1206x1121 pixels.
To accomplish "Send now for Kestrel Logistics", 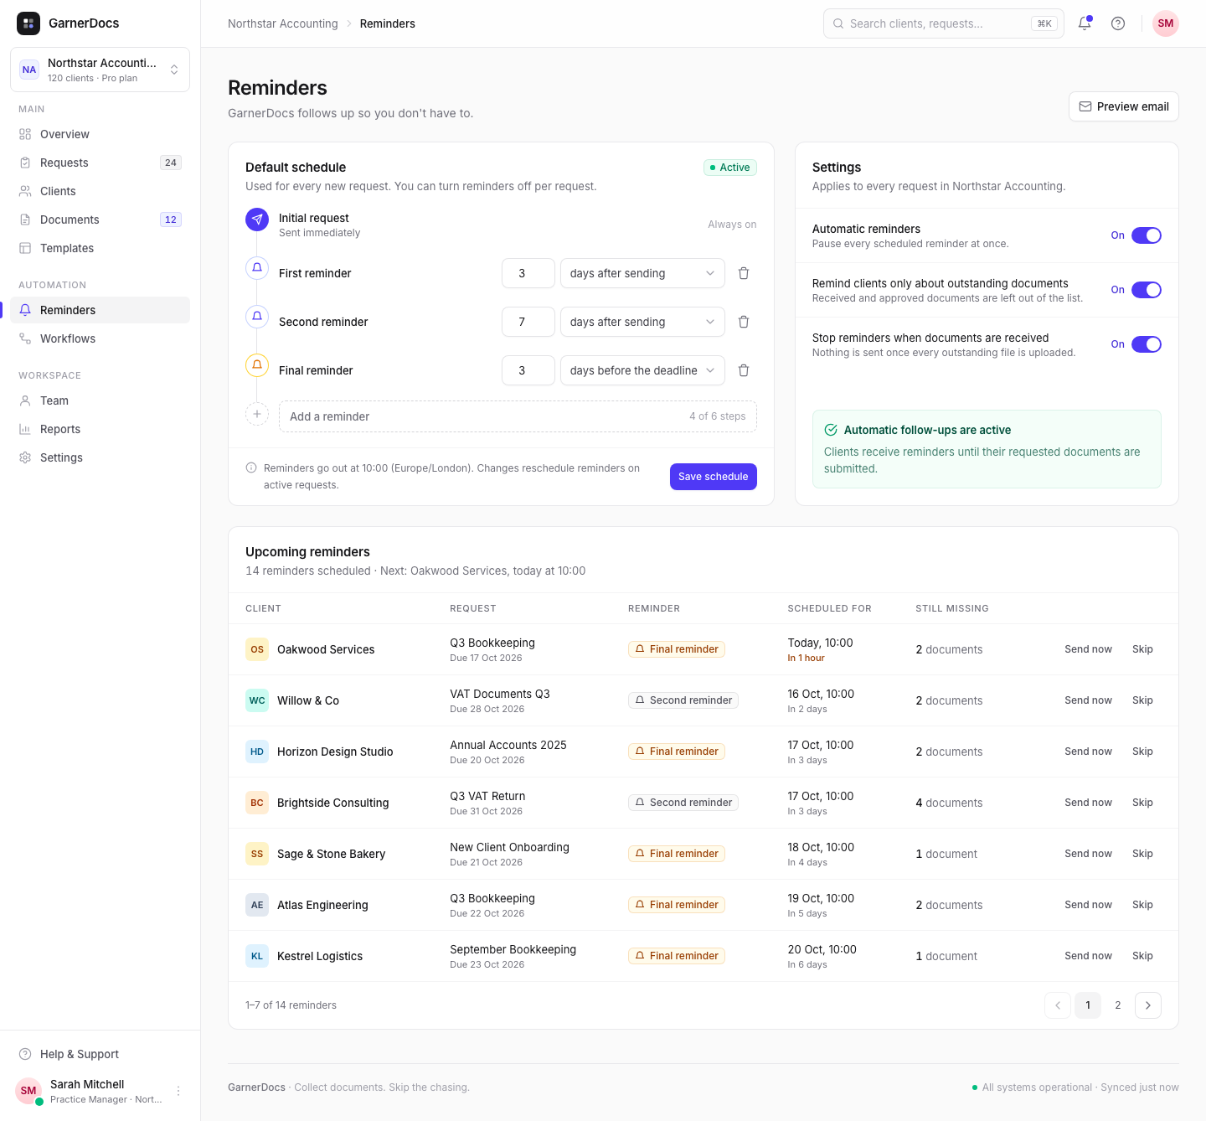I will (1088, 956).
